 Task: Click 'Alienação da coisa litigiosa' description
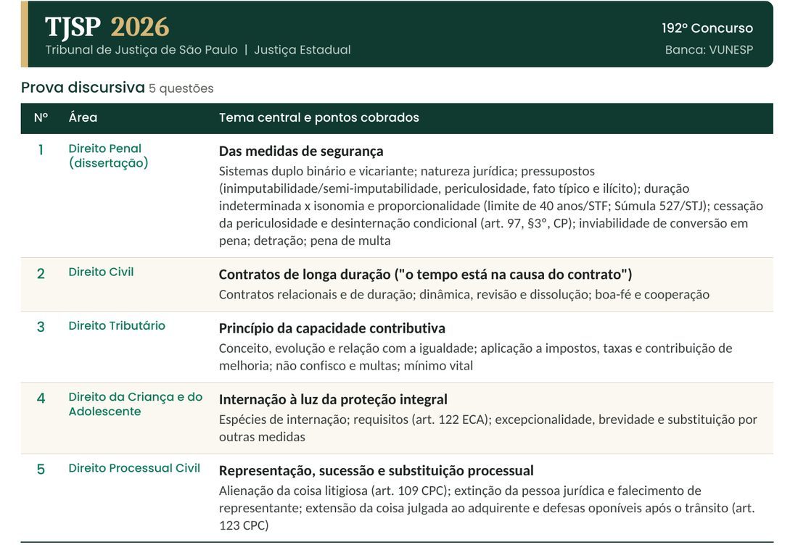[x=487, y=508]
